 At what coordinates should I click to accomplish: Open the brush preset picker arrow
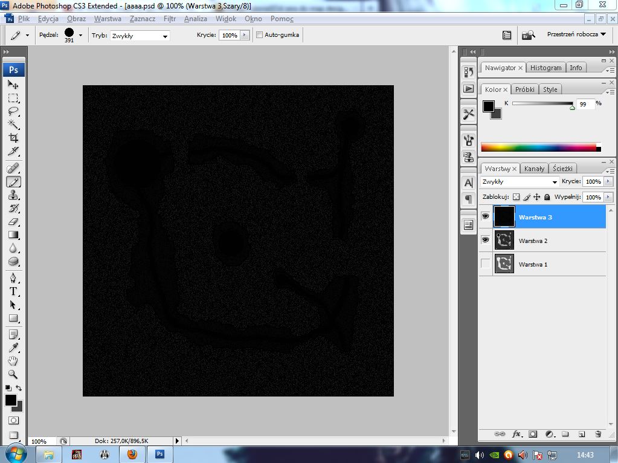(x=80, y=35)
